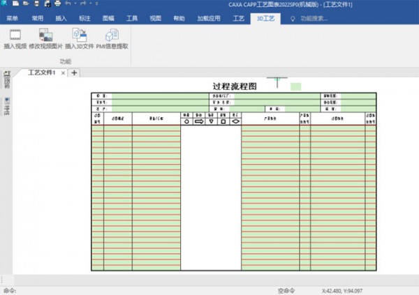Open the 特性 vertical panel tab on left sidebar
Image resolution: width=419 pixels, height=295 pixels.
(7, 106)
